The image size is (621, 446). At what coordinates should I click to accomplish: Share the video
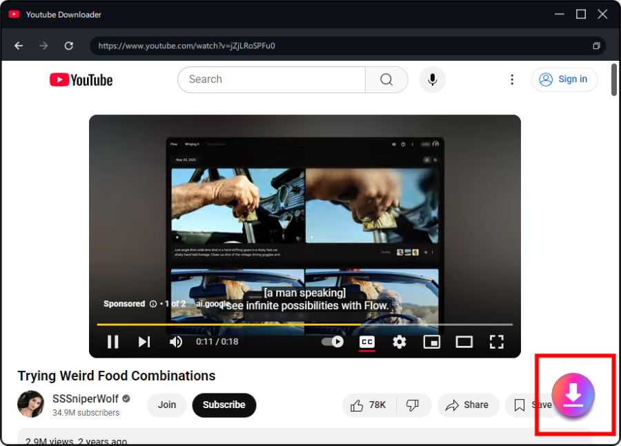pyautogui.click(x=468, y=405)
